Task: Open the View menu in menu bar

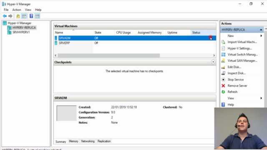Action: pyautogui.click(x=28, y=10)
